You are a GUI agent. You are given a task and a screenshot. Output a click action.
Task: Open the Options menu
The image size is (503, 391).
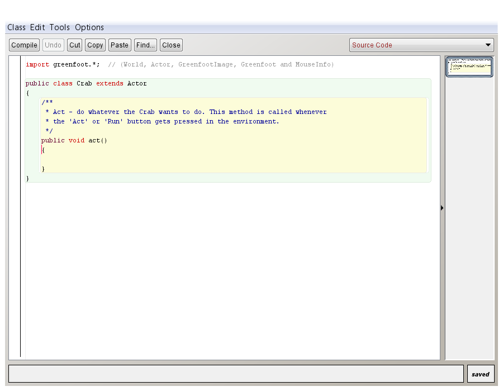tap(89, 27)
